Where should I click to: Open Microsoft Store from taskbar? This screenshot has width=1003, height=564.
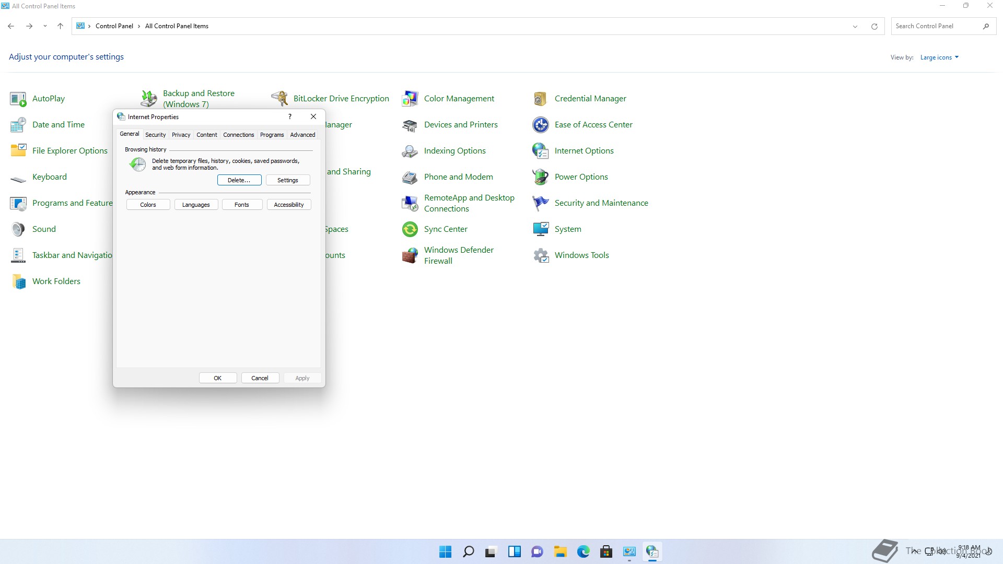tap(606, 552)
